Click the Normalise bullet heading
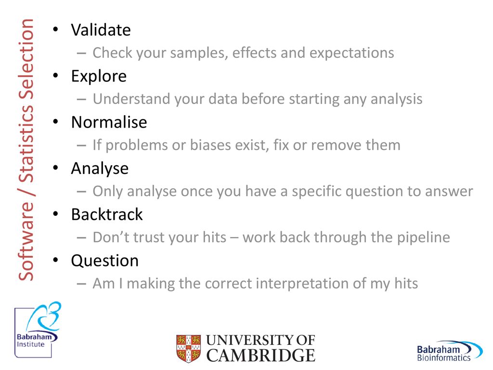Screen dimensions: 493x370 point(109,122)
